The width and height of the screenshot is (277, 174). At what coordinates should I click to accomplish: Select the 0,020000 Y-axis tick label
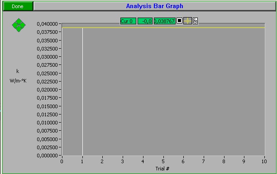coord(47,90)
